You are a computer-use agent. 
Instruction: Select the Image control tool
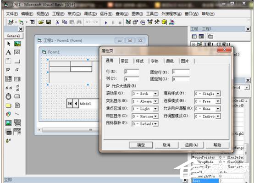(x=8, y=123)
